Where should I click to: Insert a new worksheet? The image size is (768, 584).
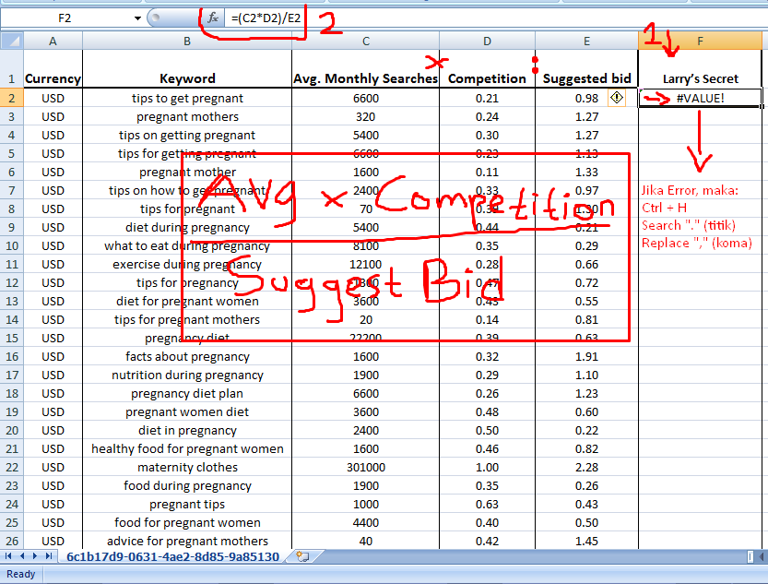[x=303, y=554]
